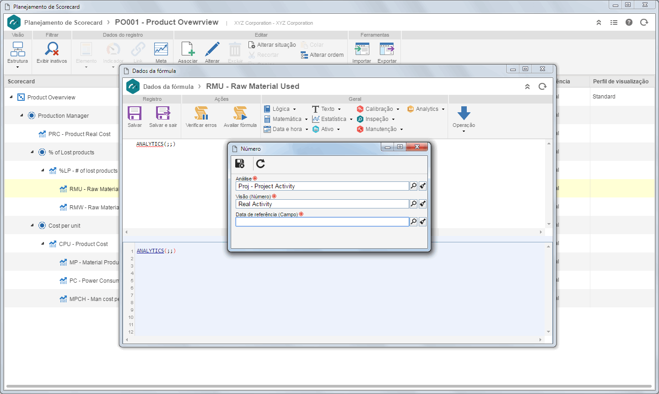Screen dimensions: 659x394
Task: Refresh the Planejamento de Scorecard window
Action: click(644, 22)
